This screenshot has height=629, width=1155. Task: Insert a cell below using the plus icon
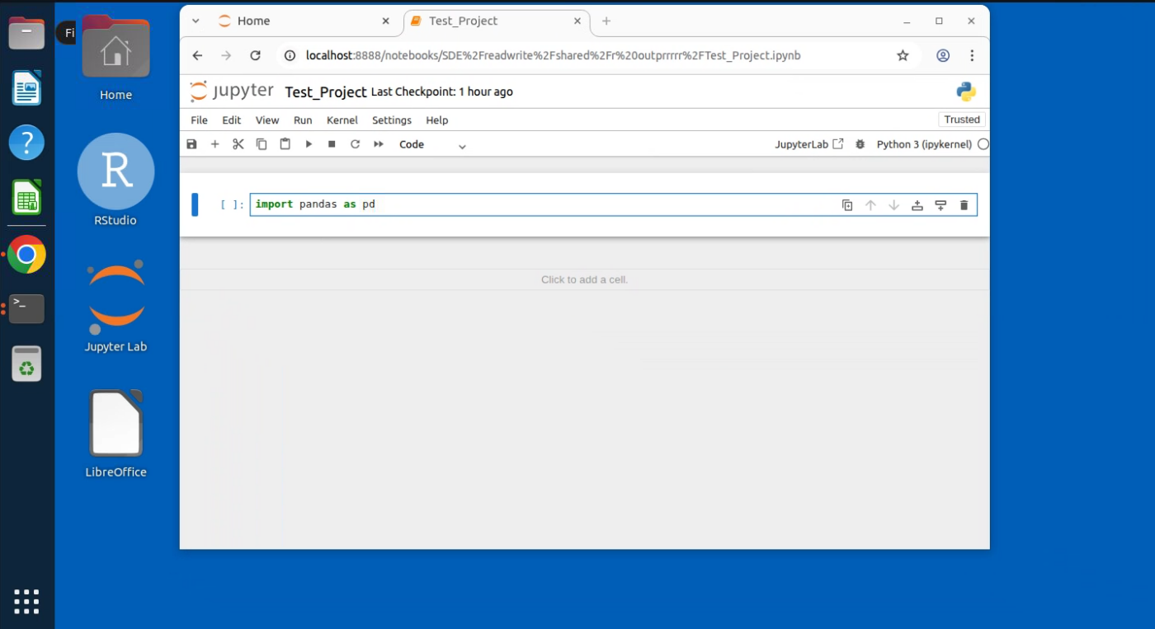[214, 144]
